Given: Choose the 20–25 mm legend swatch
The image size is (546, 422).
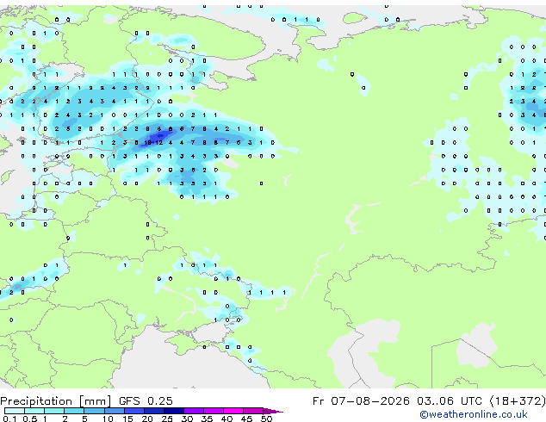Looking at the screenshot, I should (x=154, y=411).
